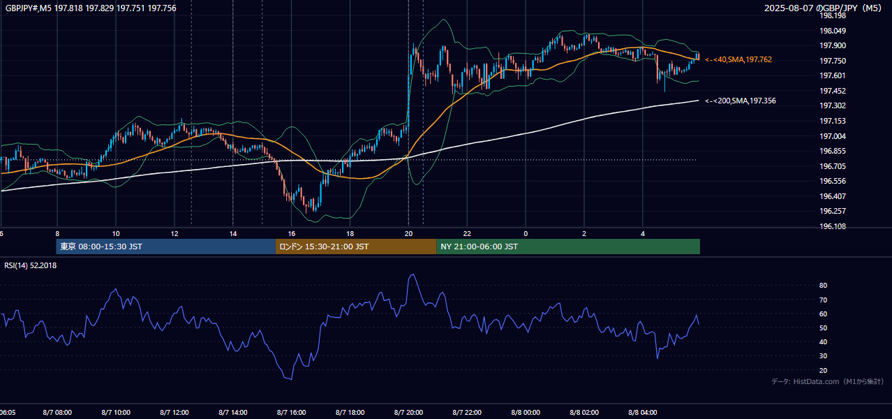Select the ロンドン 15:30-21:00 JST session bar
The width and height of the screenshot is (892, 419).
(x=356, y=247)
